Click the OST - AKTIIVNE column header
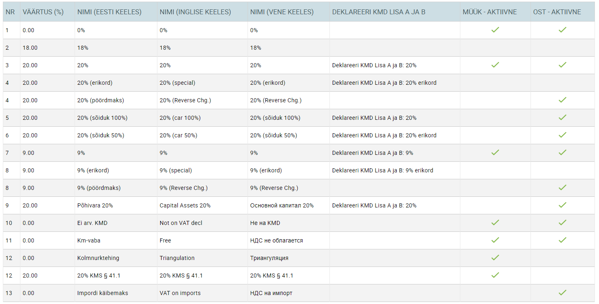This screenshot has height=304, width=599. [x=557, y=12]
